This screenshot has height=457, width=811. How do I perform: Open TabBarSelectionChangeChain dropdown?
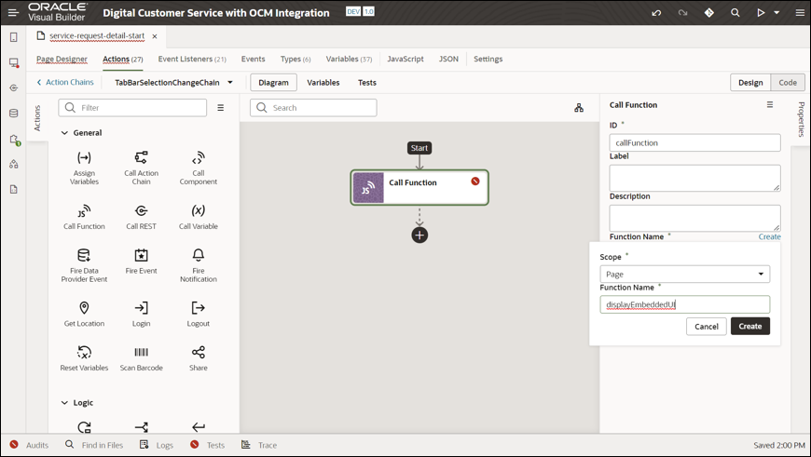click(230, 82)
